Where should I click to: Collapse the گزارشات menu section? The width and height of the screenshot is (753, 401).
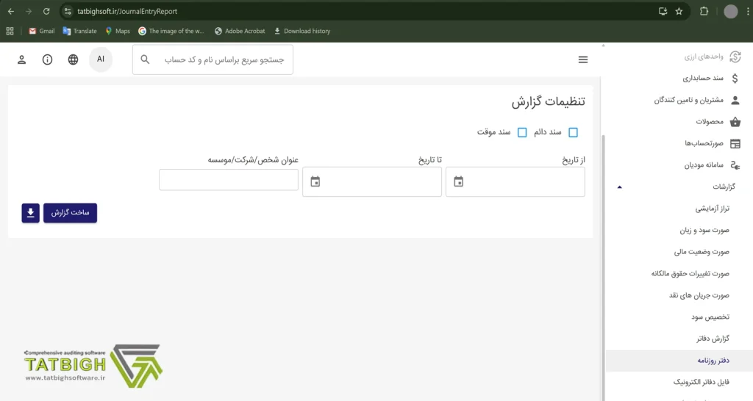point(619,187)
